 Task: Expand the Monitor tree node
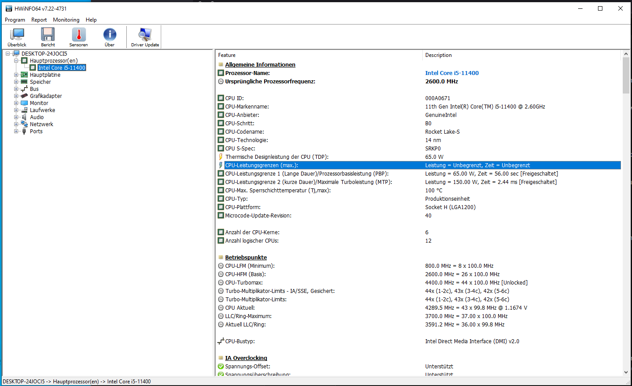click(16, 103)
